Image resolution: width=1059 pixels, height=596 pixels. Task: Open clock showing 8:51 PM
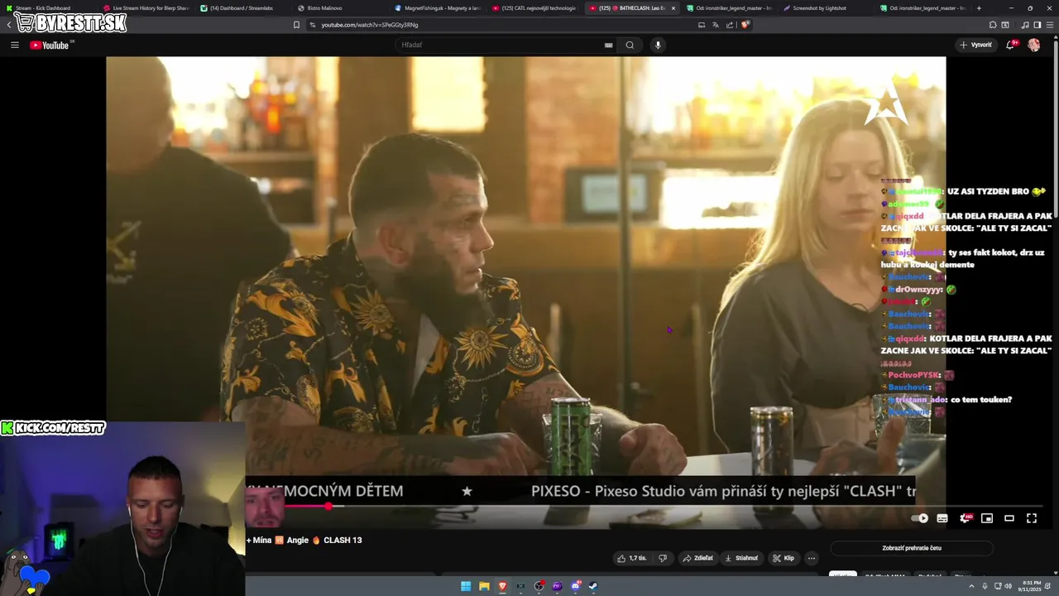pos(1031,586)
